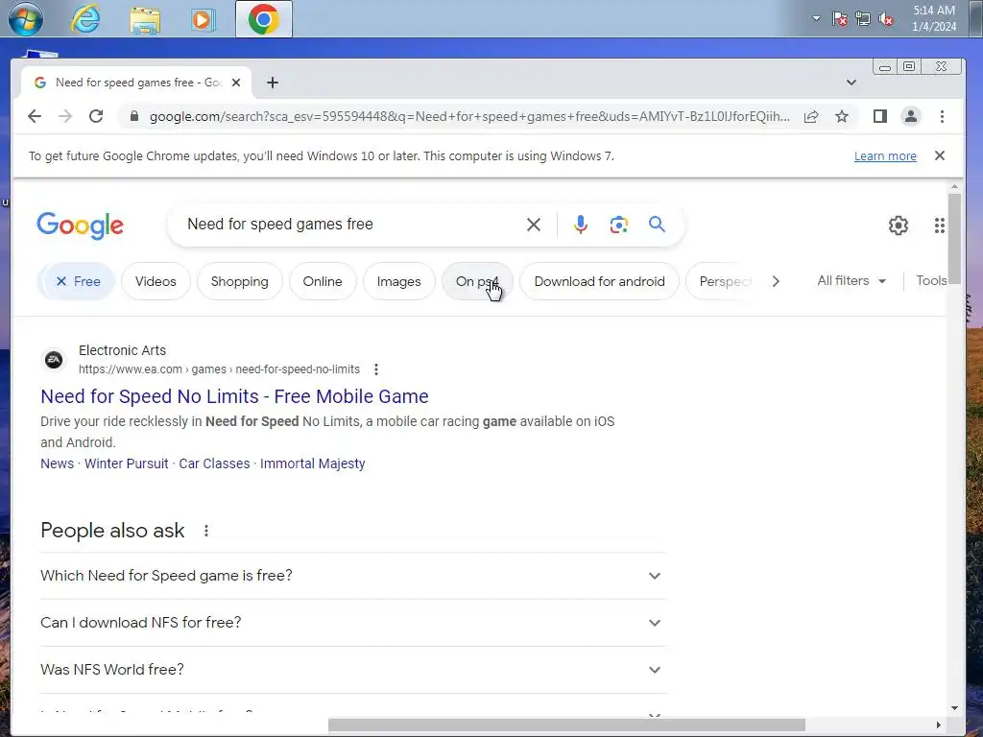Screen dimensions: 983x737
Task: Remove the Free filter chip
Action: pyautogui.click(x=77, y=281)
